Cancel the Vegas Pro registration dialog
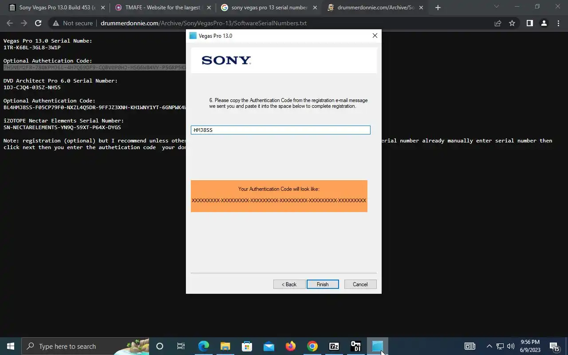The height and width of the screenshot is (355, 568). point(360,284)
